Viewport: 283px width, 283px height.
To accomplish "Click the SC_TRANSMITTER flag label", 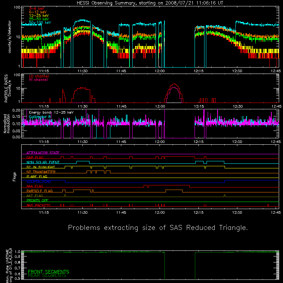I will click(41, 172).
